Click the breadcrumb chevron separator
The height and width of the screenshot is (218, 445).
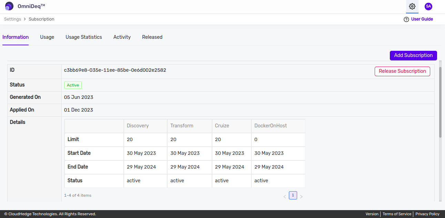tap(25, 19)
